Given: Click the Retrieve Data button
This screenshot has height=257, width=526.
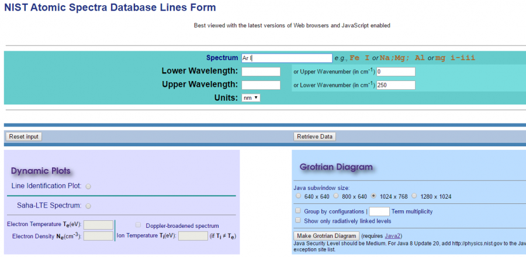Looking at the screenshot, I should pos(314,136).
